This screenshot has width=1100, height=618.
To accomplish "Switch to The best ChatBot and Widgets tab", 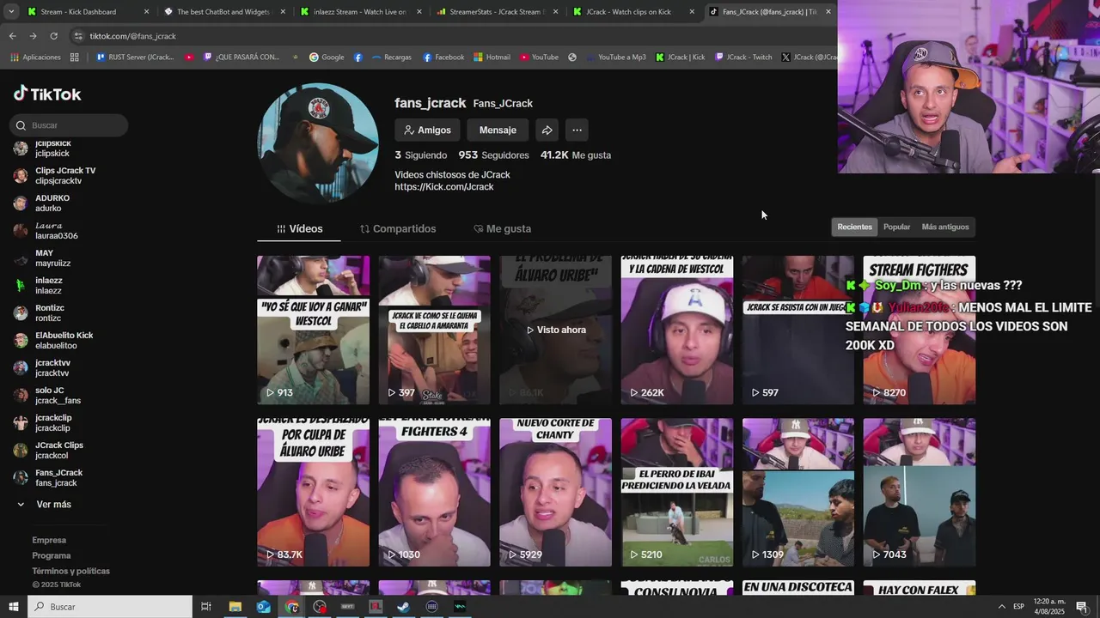I will click(223, 12).
